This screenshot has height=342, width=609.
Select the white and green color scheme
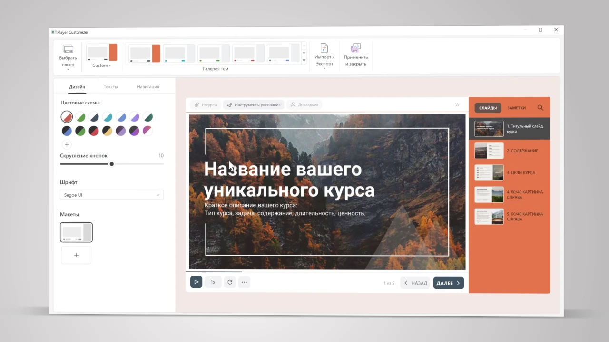point(80,117)
